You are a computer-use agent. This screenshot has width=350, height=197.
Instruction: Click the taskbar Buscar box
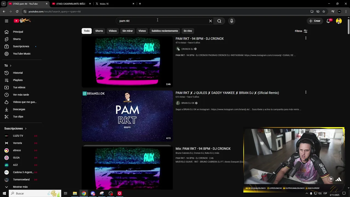[35, 193]
